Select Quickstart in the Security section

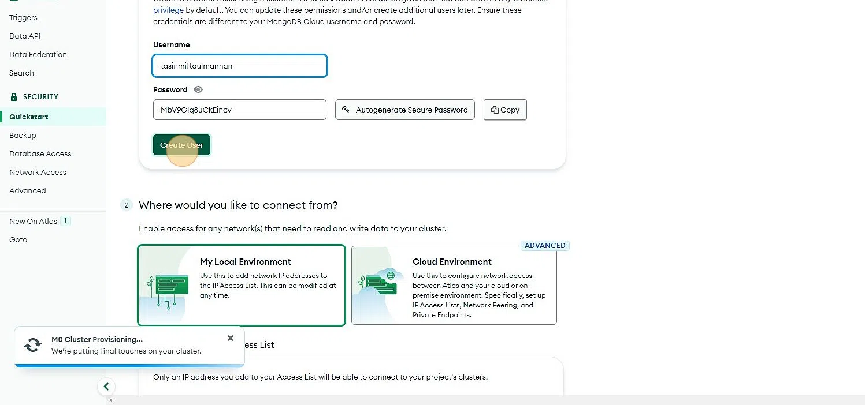pyautogui.click(x=53, y=117)
